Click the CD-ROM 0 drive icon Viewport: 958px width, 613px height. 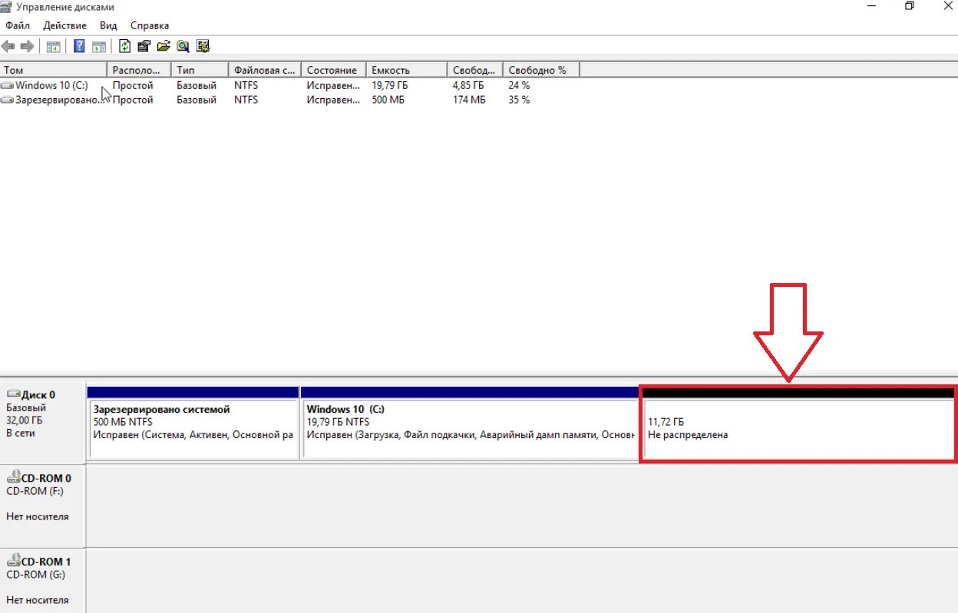click(x=13, y=478)
